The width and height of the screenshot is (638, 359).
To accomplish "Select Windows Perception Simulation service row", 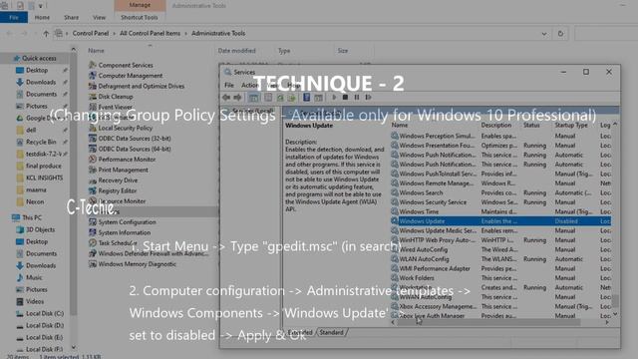I will (500, 136).
